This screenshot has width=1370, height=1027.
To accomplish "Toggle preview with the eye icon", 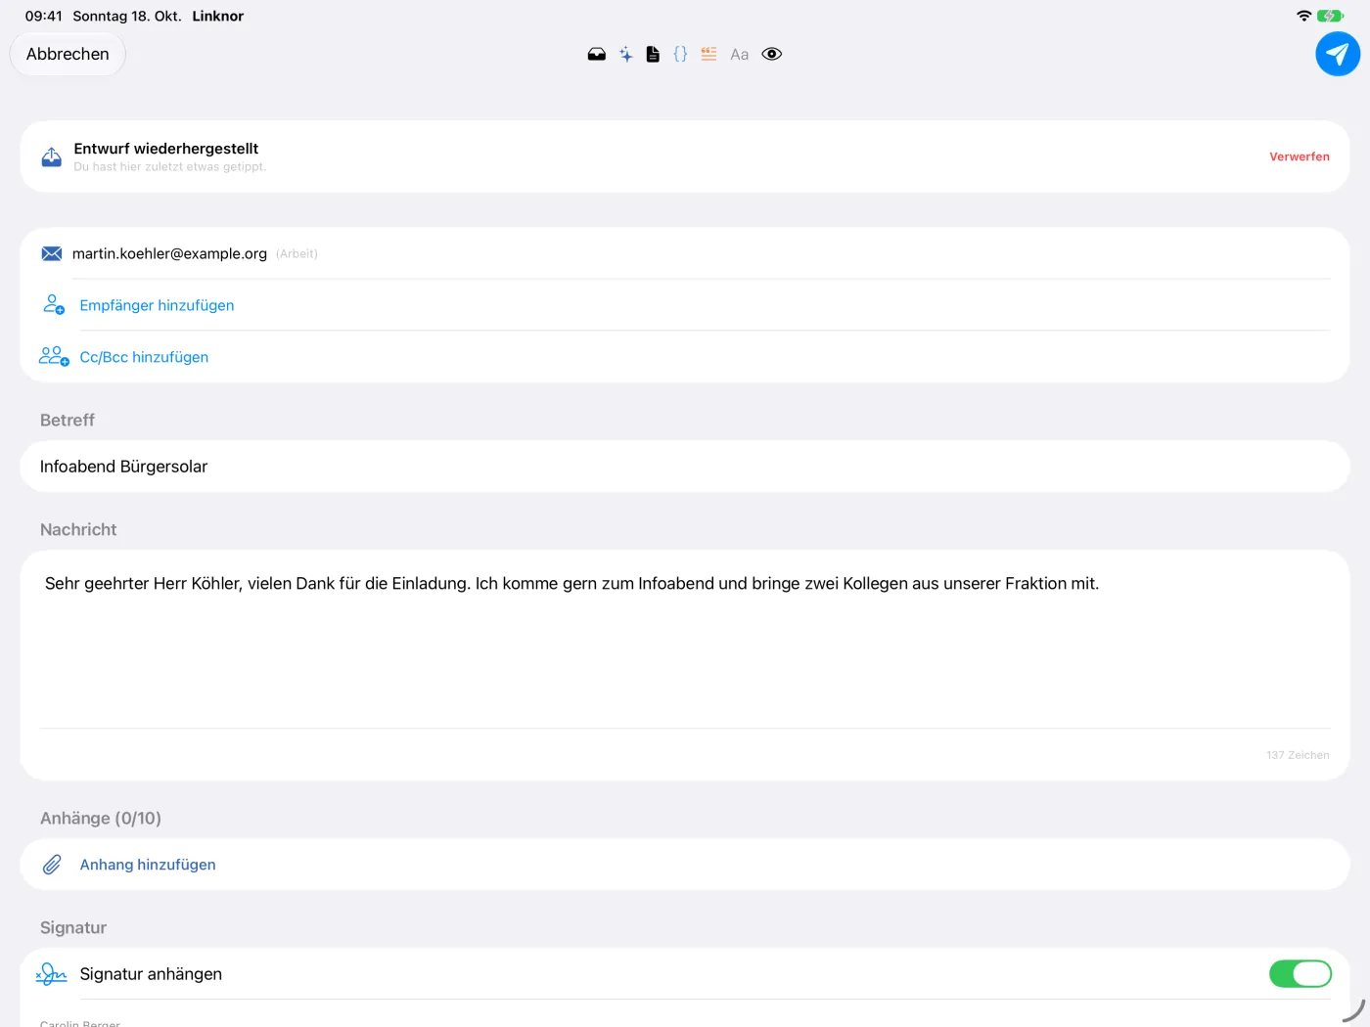I will (x=772, y=55).
